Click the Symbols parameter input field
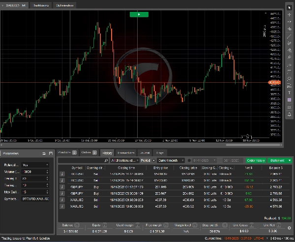The image size is (295, 242). click(x=35, y=198)
